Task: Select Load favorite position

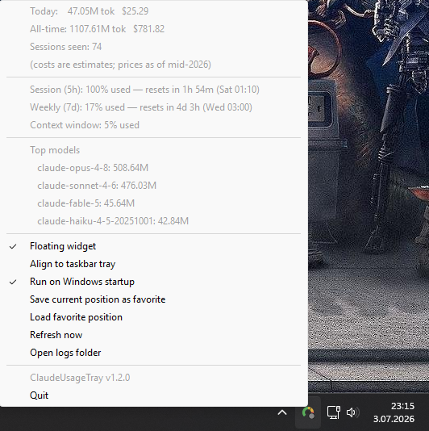Action: coord(154,317)
